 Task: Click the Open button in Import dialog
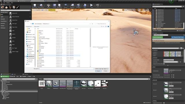(98, 71)
